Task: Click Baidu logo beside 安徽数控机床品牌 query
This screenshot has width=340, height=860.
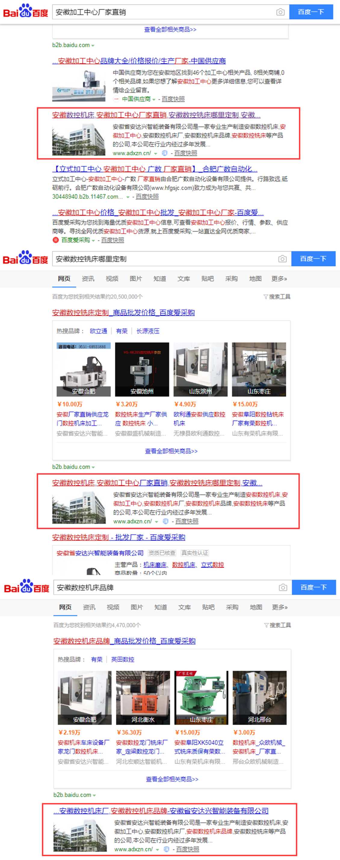Action: (x=26, y=586)
